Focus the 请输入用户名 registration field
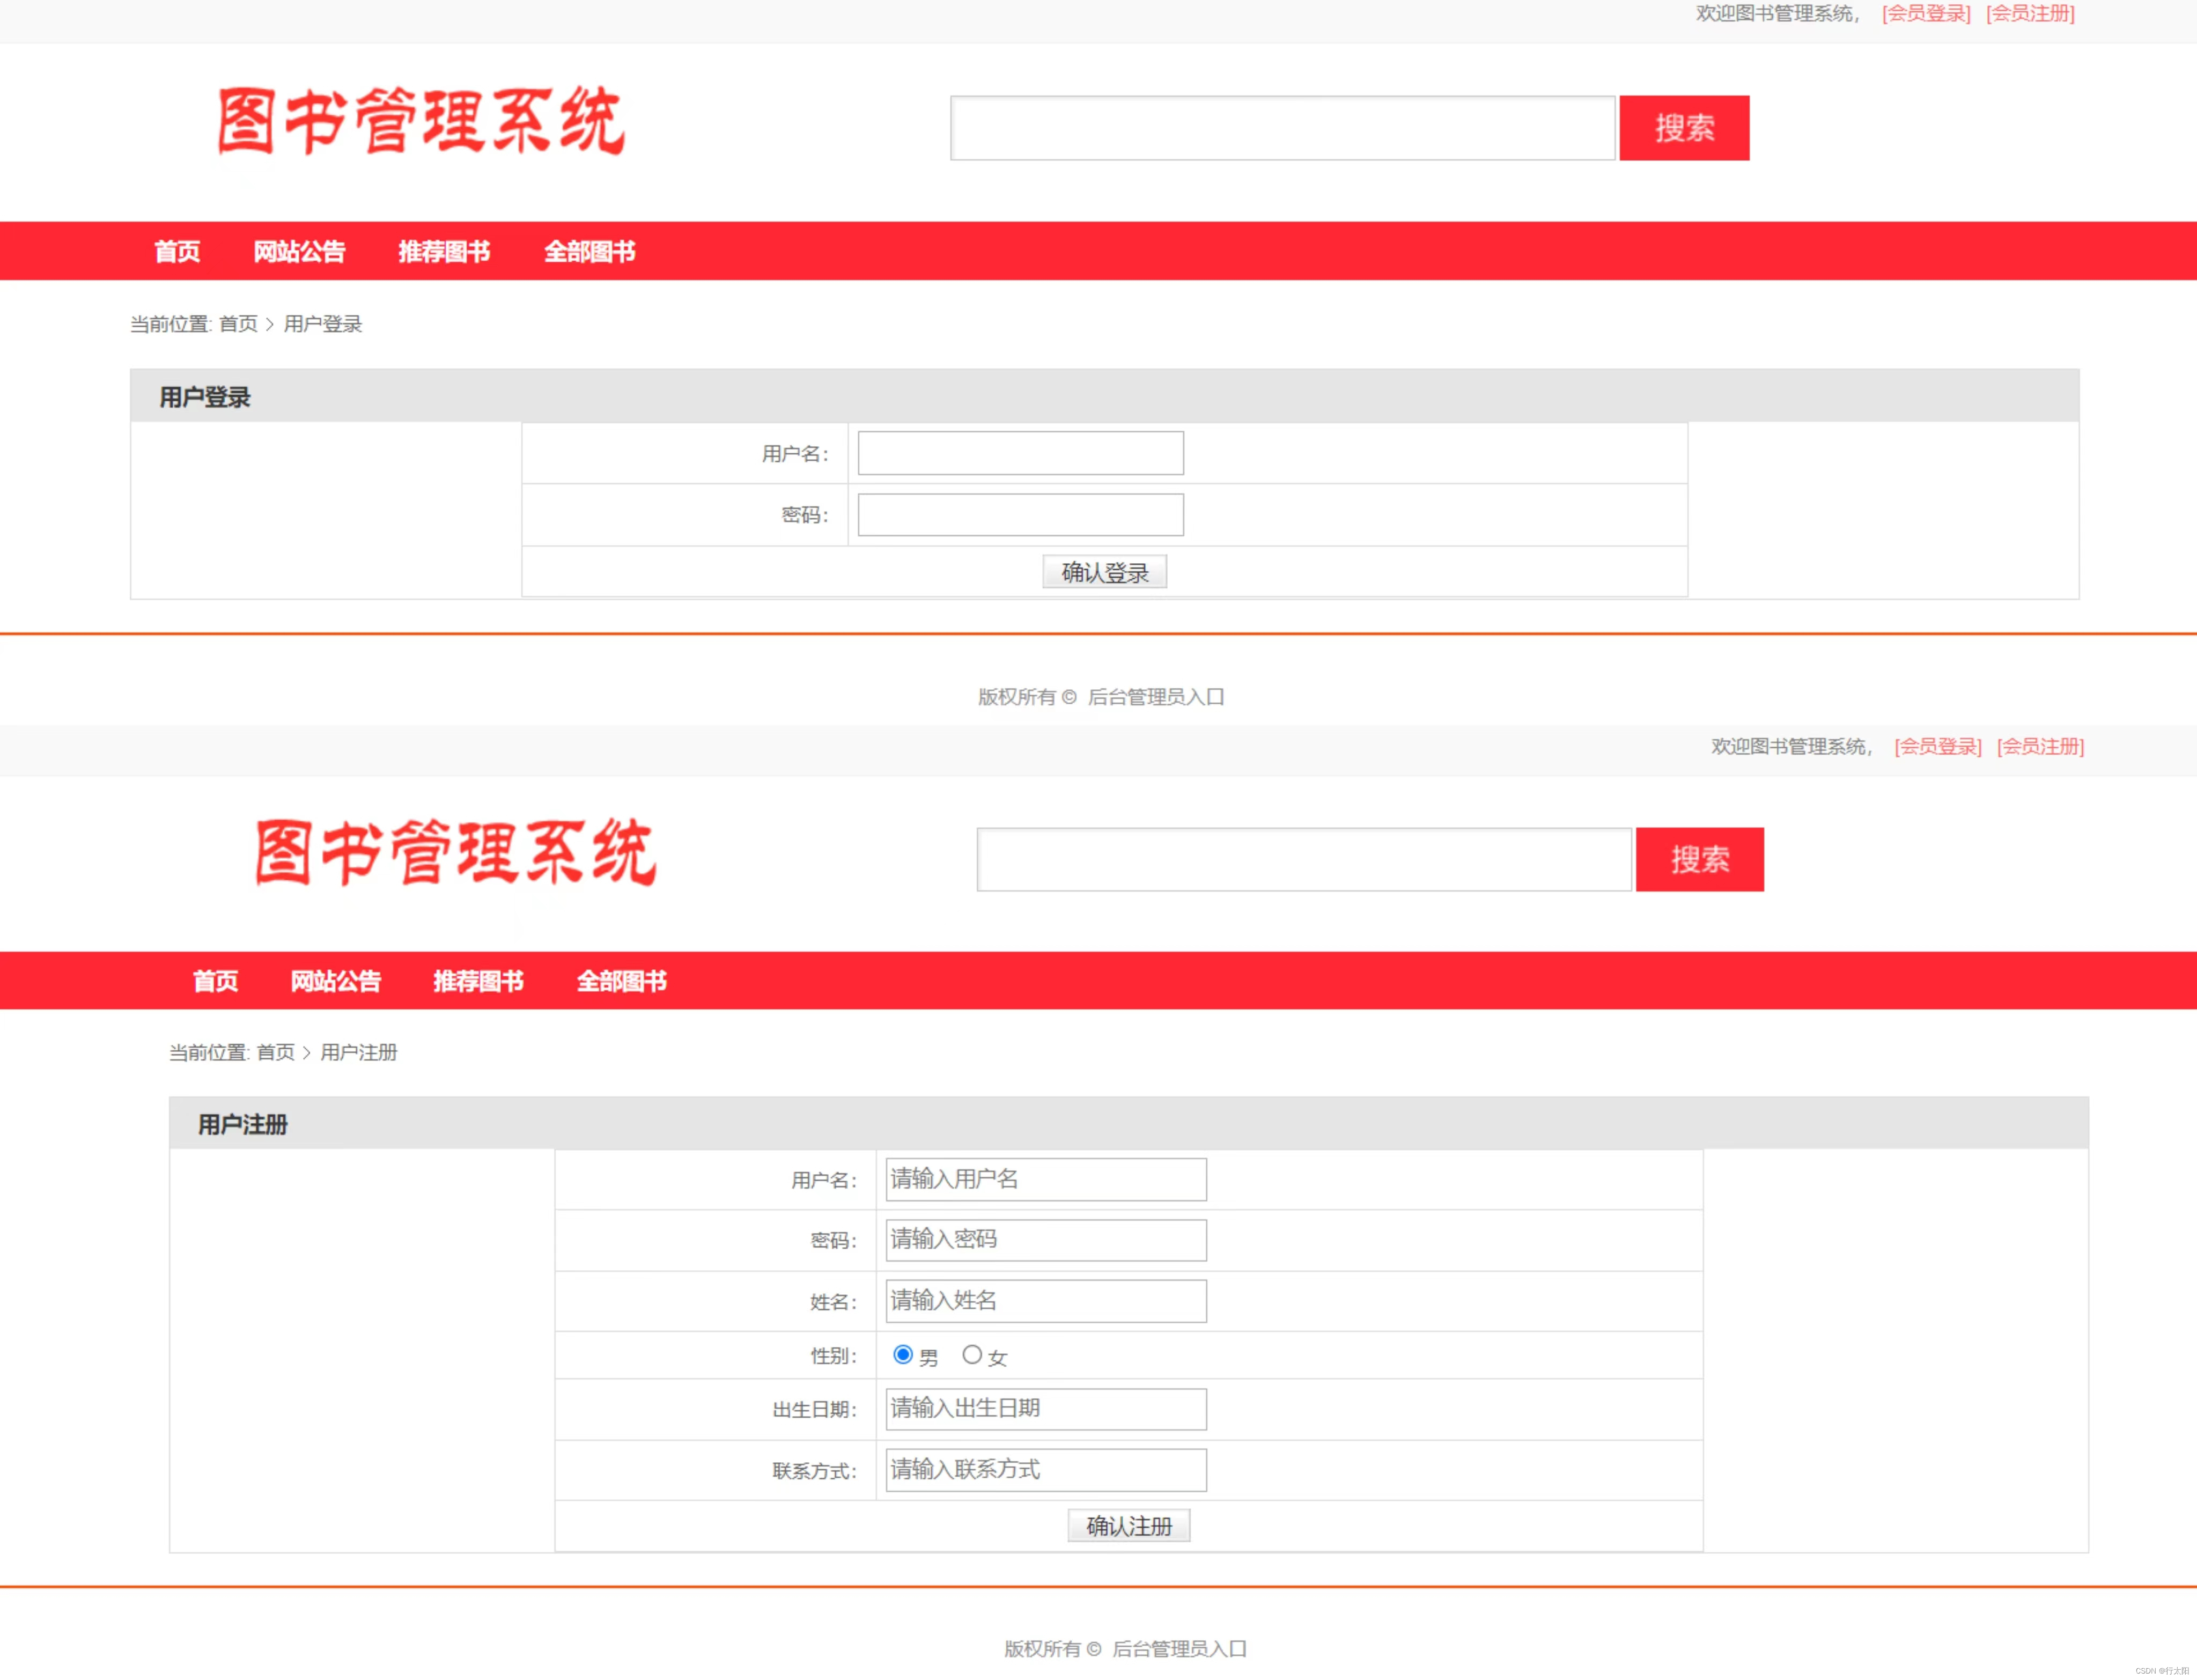Screen dimensions: 2197x1680 (1046, 1179)
